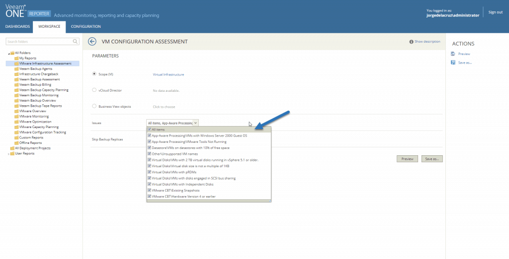Toggle VMs on datastores with 10% free space
The width and height of the screenshot is (509, 259).
click(149, 147)
